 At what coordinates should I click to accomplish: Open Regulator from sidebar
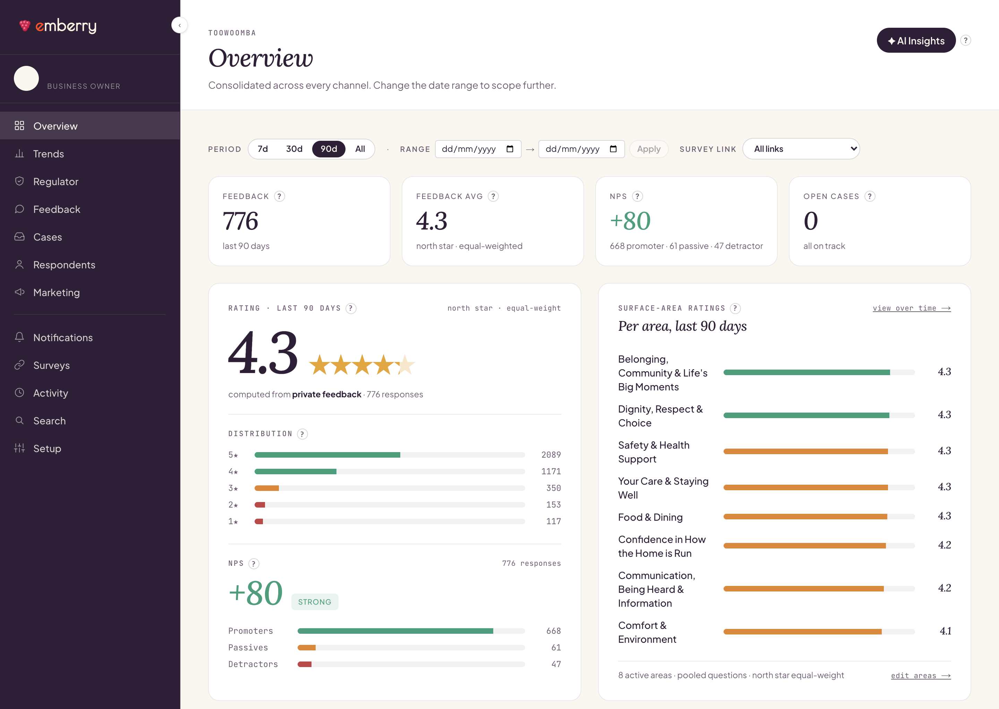90,181
